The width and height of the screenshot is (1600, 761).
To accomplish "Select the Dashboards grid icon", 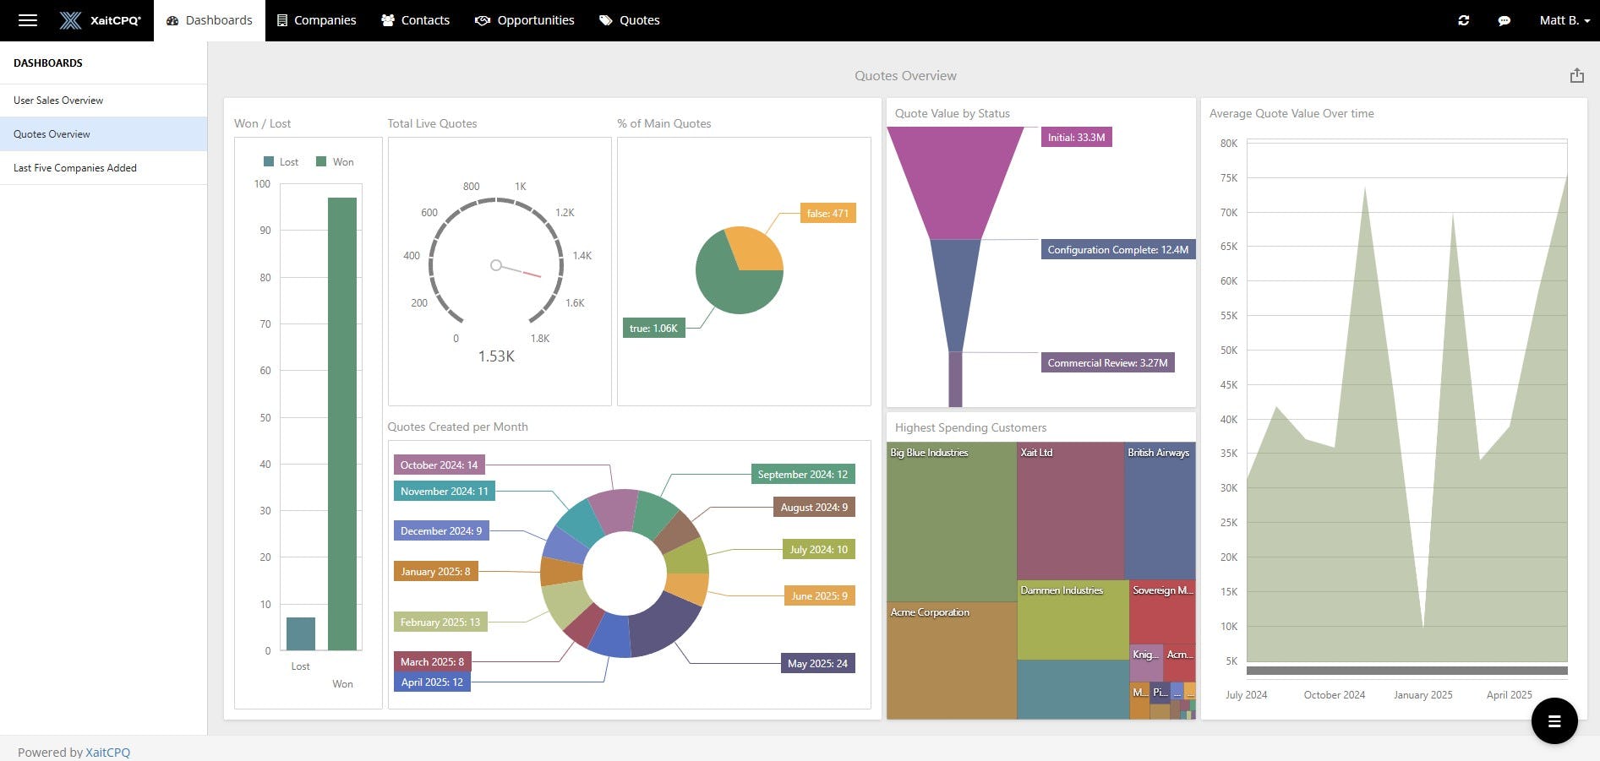I will coord(172,19).
